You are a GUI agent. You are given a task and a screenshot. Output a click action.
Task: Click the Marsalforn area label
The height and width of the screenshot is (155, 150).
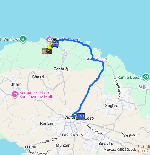tap(97, 59)
